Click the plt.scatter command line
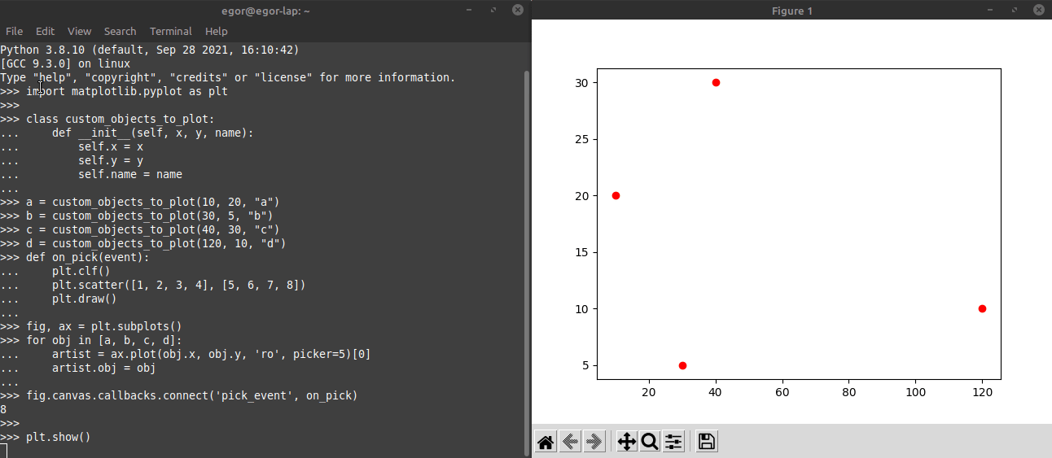1052x458 pixels. (153, 285)
